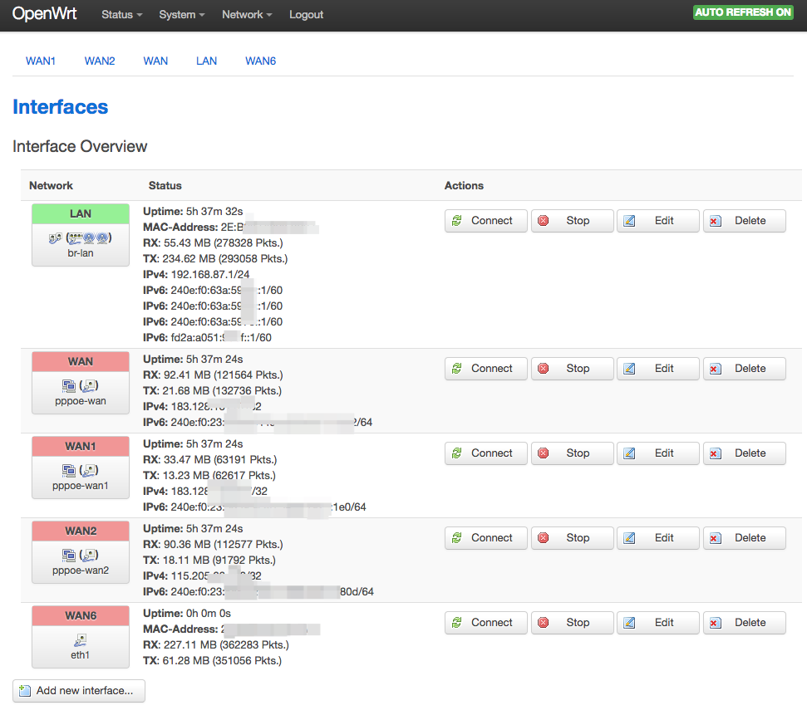Image resolution: width=807 pixels, height=715 pixels.
Task: Open the Network dropdown menu
Action: click(x=247, y=15)
